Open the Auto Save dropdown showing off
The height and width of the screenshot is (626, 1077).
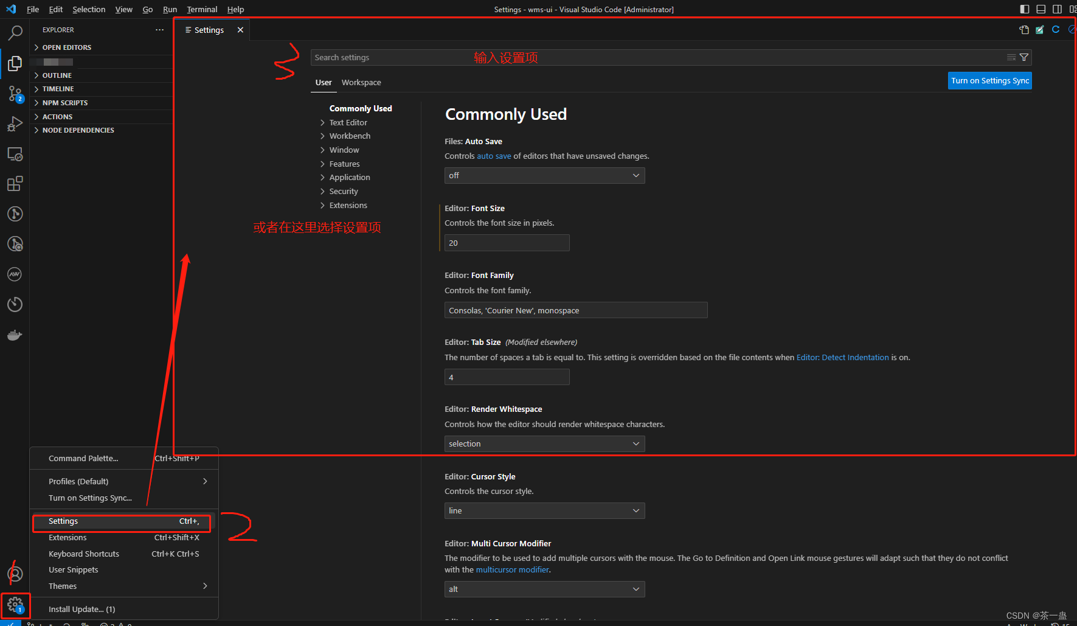(x=544, y=176)
